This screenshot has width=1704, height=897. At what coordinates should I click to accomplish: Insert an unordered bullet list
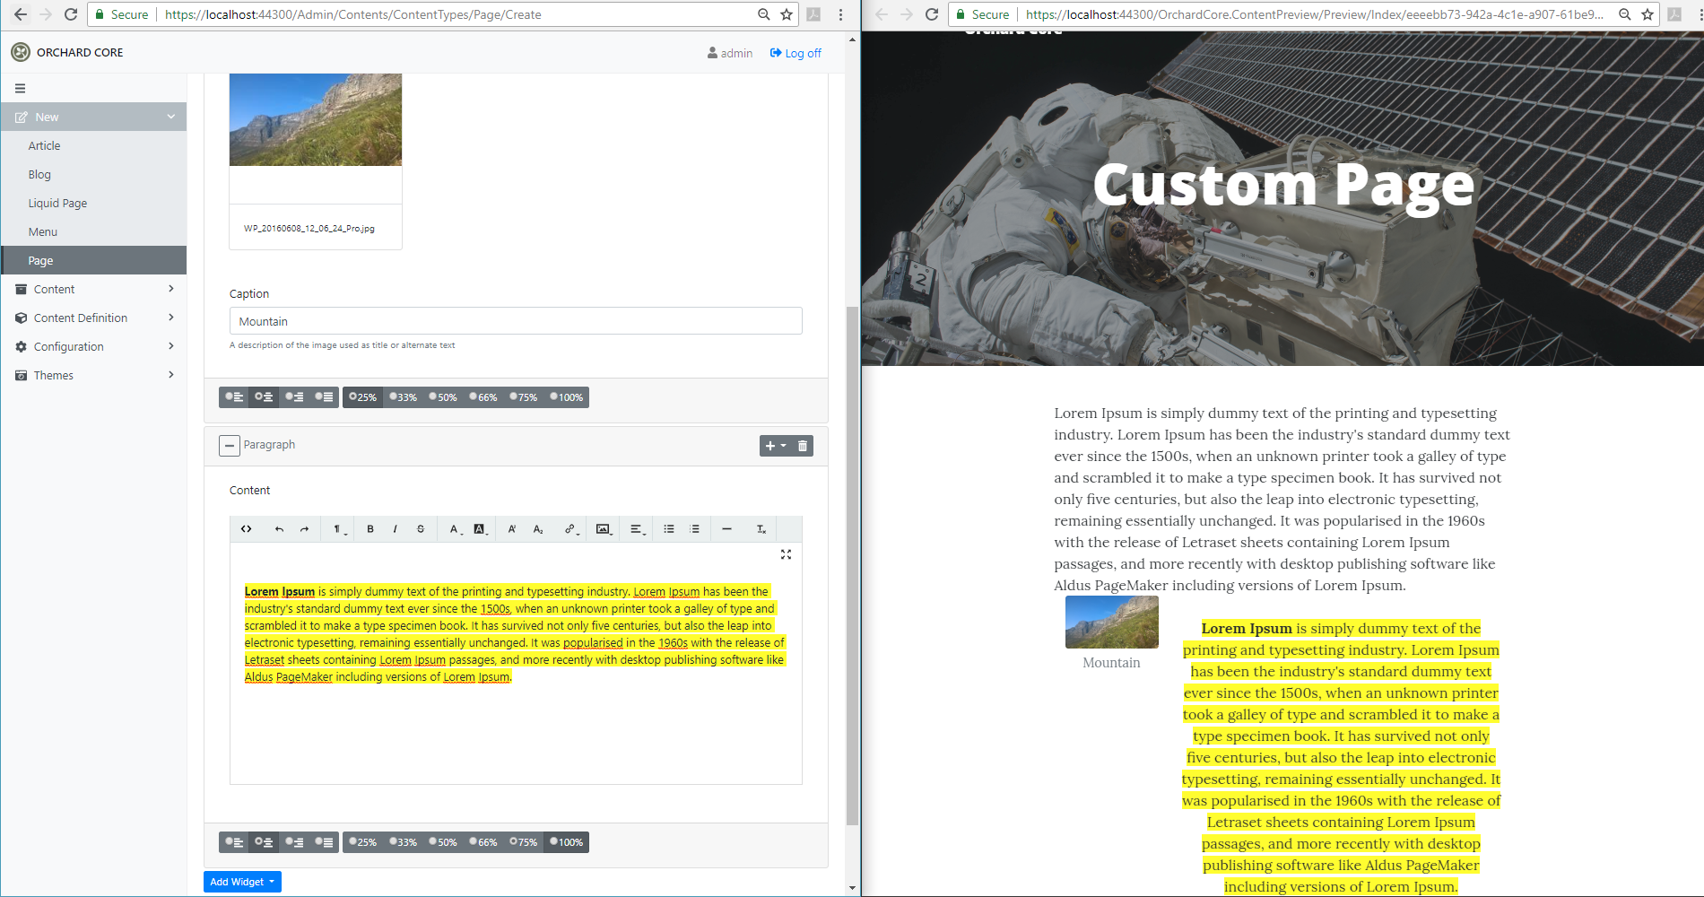[x=669, y=529]
